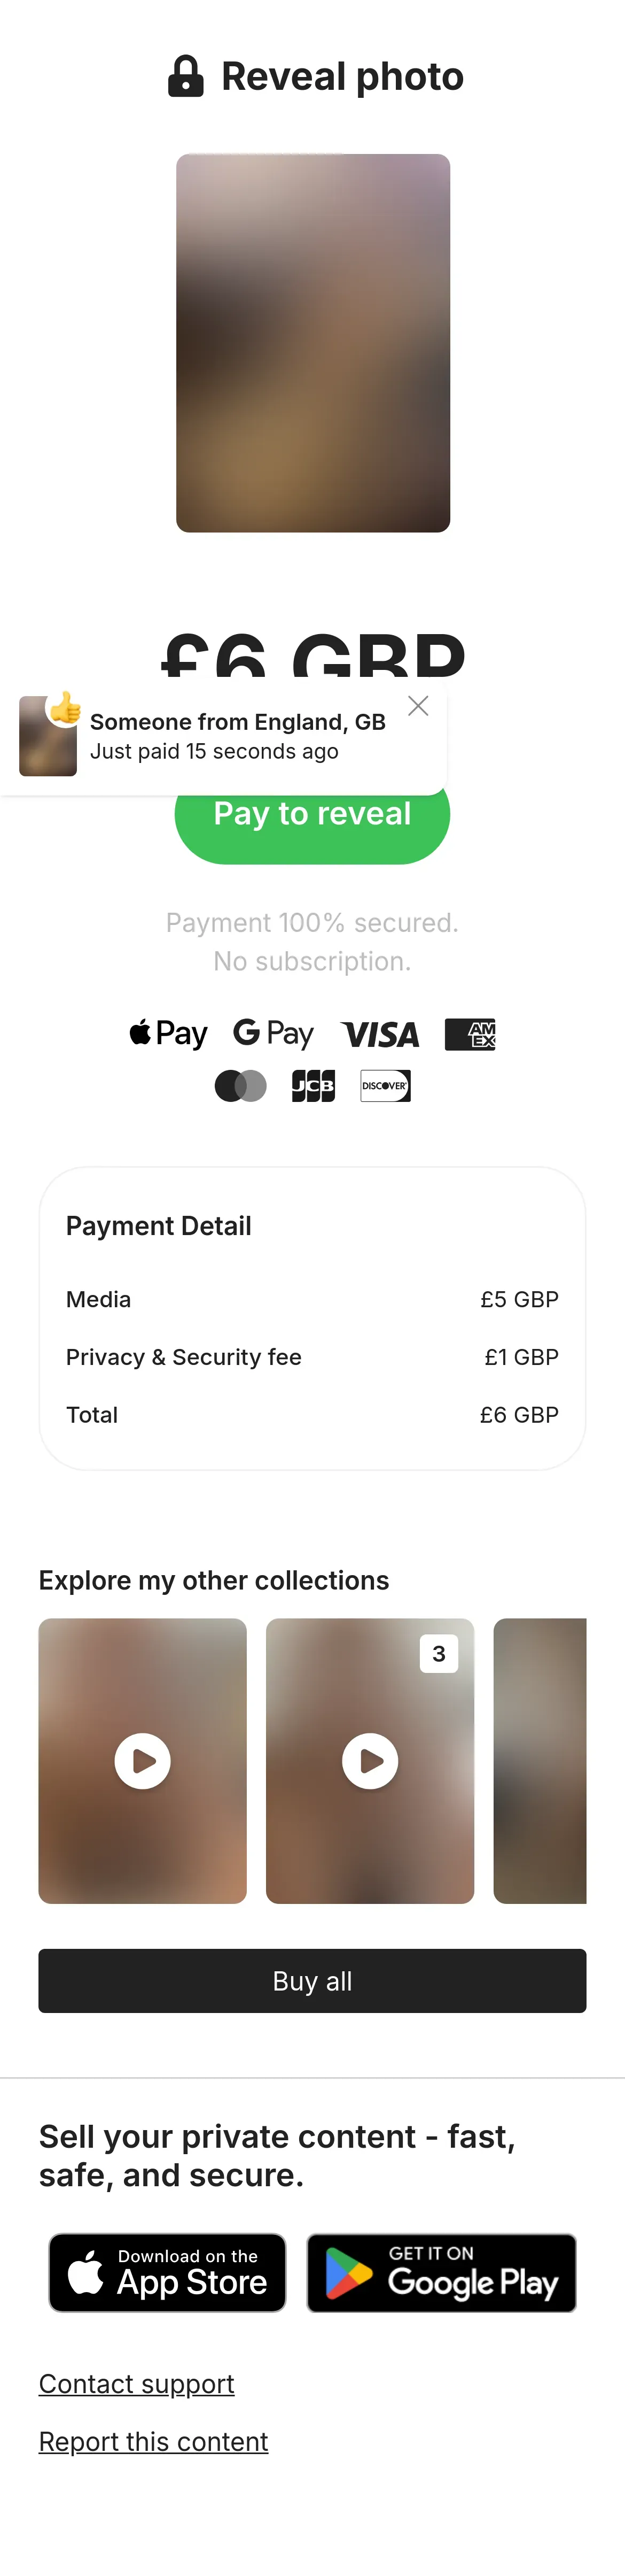Click the American Express logo

tap(470, 1034)
